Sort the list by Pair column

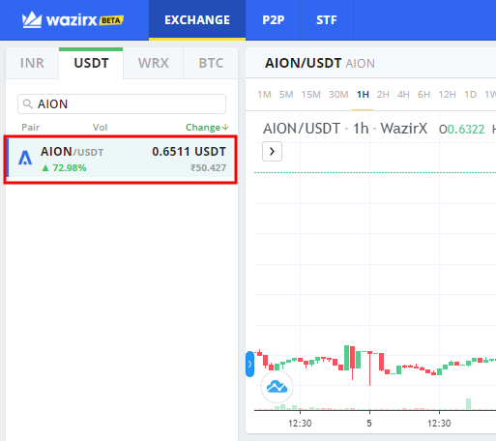[x=31, y=128]
